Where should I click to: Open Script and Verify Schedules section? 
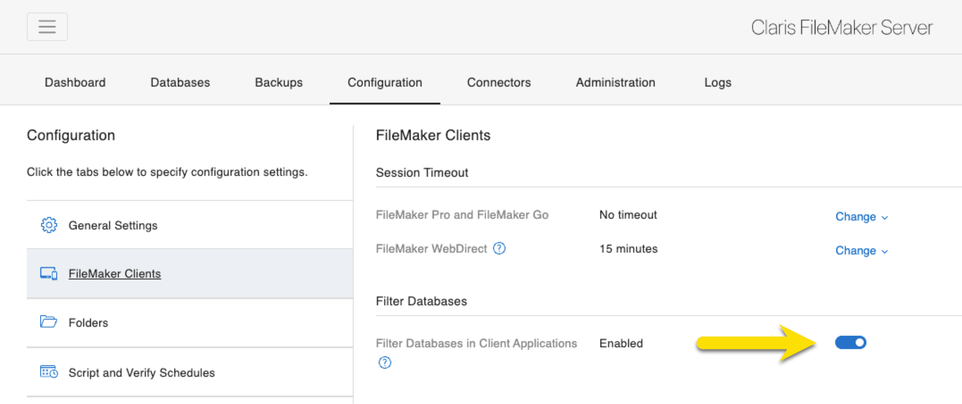pyautogui.click(x=190, y=372)
